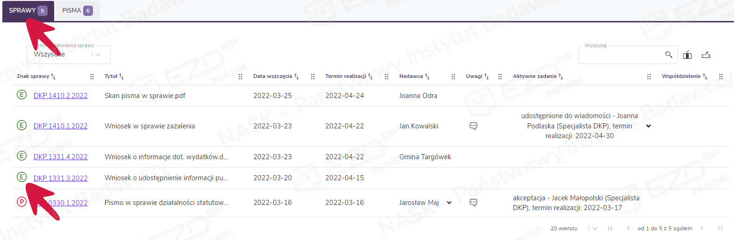Screen dimensions: 734x240
Task: Open the comment icon for Jarosław Maj row
Action: 473,203
